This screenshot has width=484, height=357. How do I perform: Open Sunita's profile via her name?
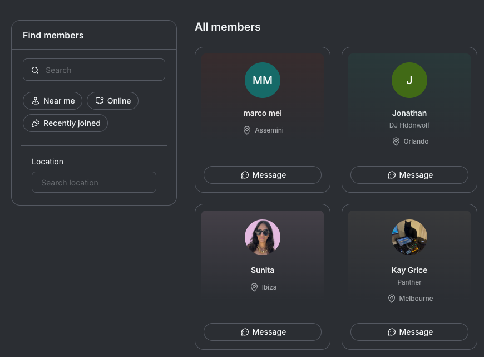[263, 270]
